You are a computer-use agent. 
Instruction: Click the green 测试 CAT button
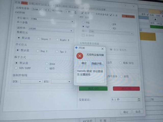pos(93,88)
